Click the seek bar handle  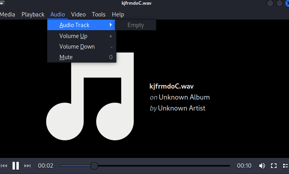pos(94,166)
